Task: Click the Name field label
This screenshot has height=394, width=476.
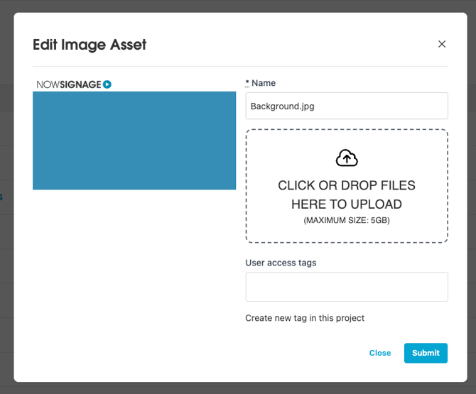Action: 264,83
